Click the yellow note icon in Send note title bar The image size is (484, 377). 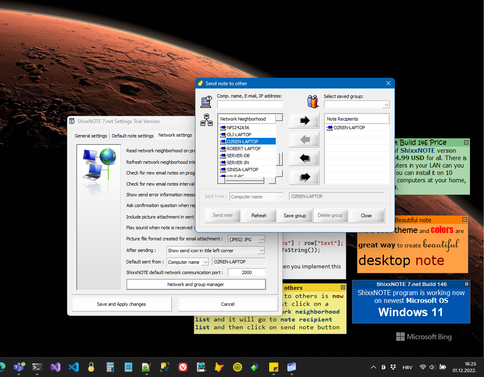coord(201,83)
